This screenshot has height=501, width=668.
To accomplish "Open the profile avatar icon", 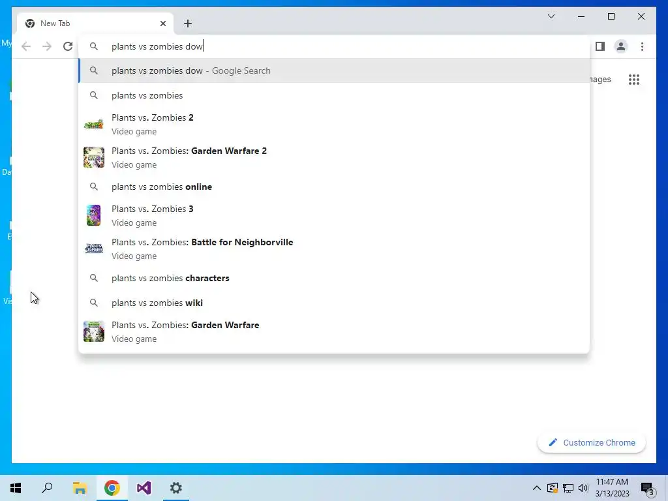I will 621,46.
